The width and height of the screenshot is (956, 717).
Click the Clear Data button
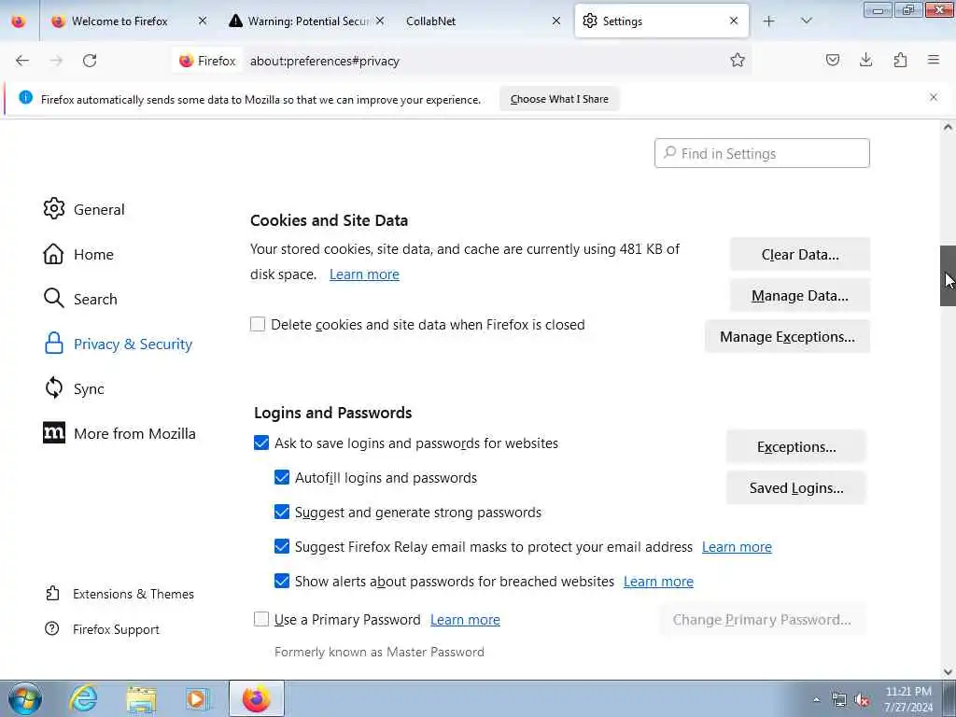click(799, 254)
